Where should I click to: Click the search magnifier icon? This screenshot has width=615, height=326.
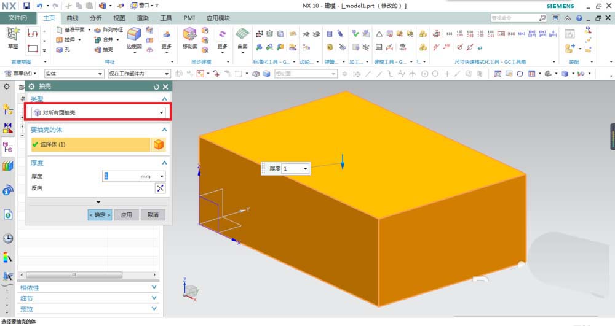tap(542, 18)
